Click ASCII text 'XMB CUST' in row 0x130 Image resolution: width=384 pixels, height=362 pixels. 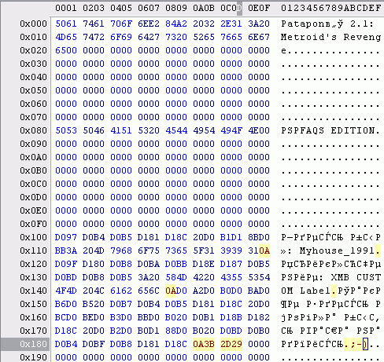[x=356, y=277]
